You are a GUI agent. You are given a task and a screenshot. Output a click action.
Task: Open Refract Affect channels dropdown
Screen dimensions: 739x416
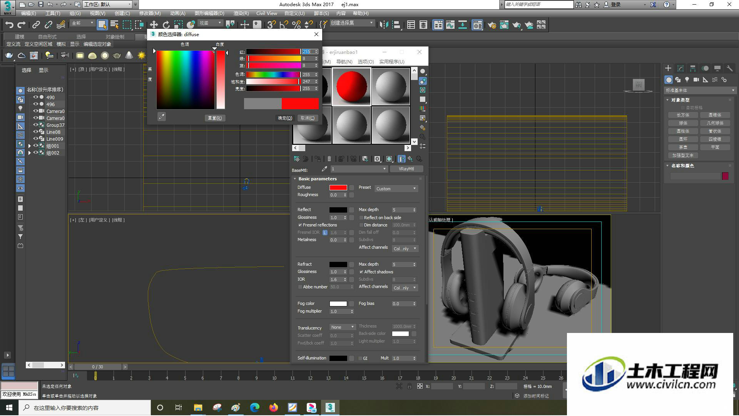coord(405,288)
